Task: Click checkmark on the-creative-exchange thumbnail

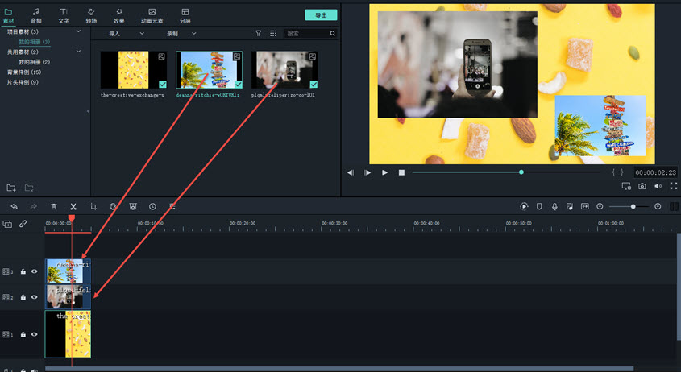Action: 163,85
